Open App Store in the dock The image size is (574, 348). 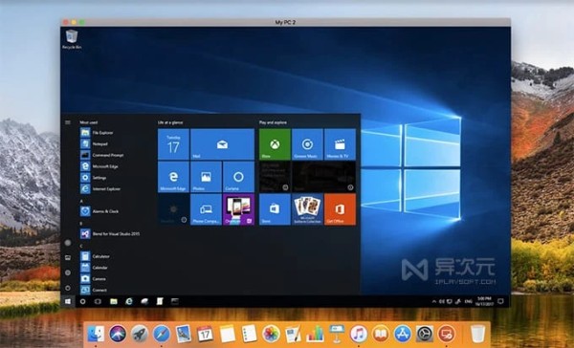coord(403,334)
